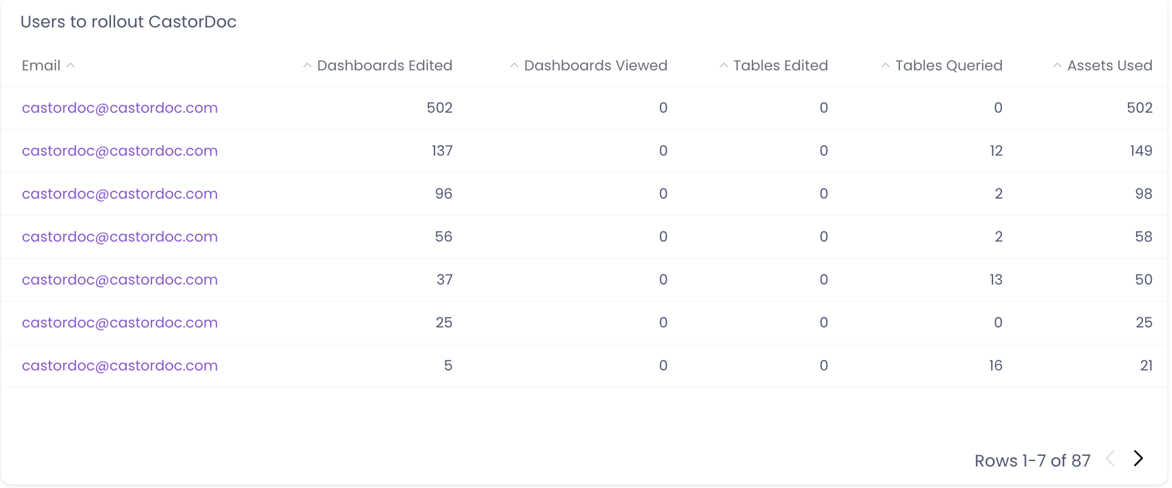Toggle the sort caret before Tables Queried
Viewport: 1172px width, 488px height.
pyautogui.click(x=886, y=66)
